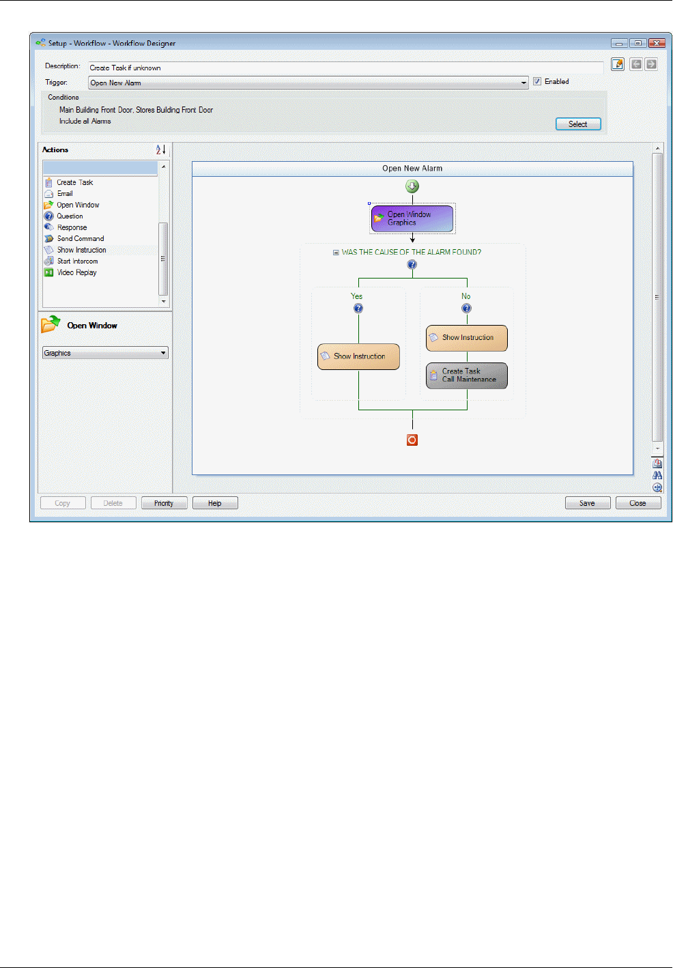Screen dimensions: 673x968
Task: Click Description field Create Task if unknown
Action: point(346,68)
